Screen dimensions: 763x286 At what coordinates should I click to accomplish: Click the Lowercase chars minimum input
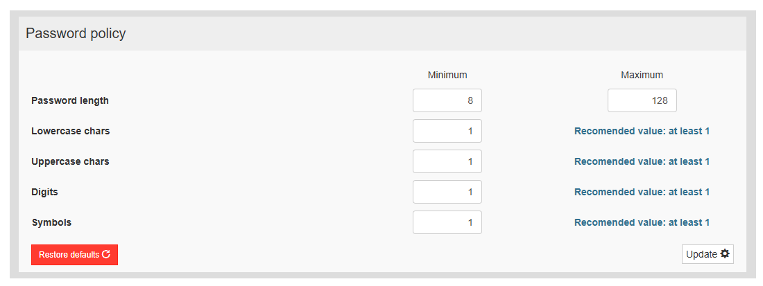(x=447, y=131)
